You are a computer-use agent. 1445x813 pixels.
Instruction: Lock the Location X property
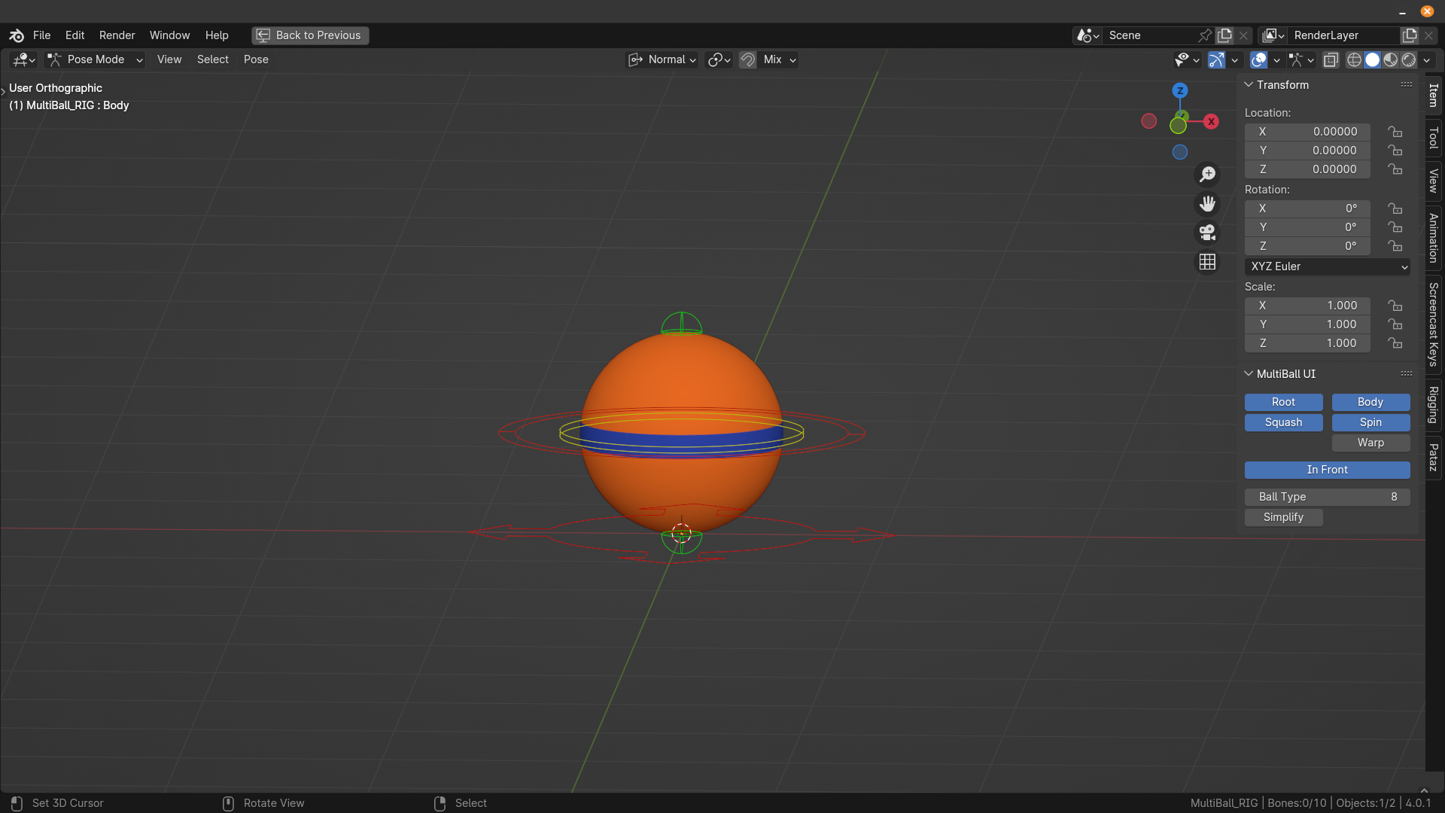click(x=1395, y=132)
